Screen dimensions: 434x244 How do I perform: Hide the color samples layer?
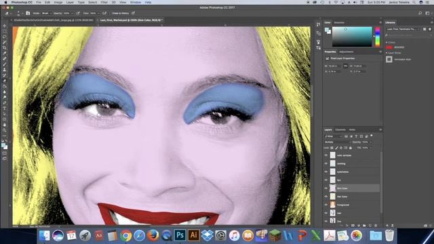tap(326, 155)
